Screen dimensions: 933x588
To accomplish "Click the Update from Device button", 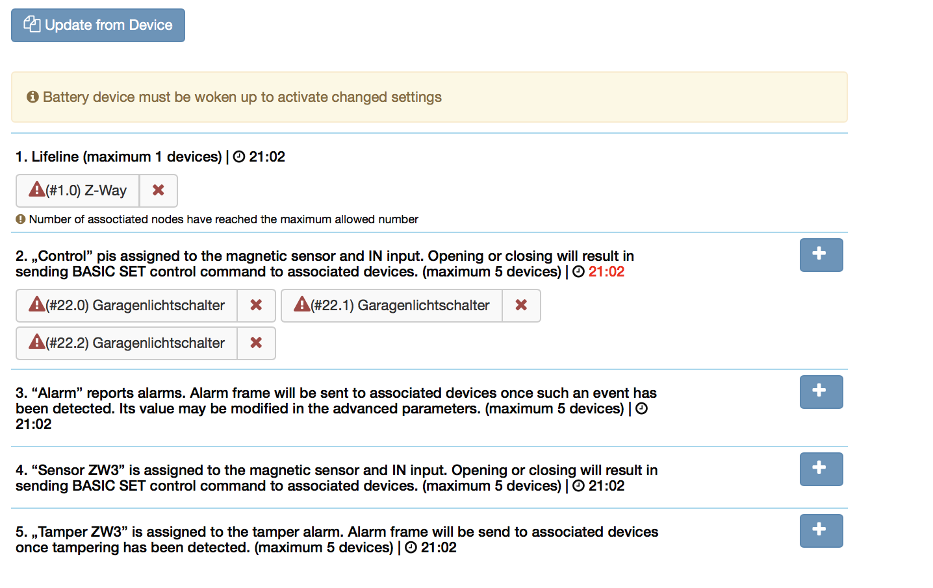I will coord(98,25).
